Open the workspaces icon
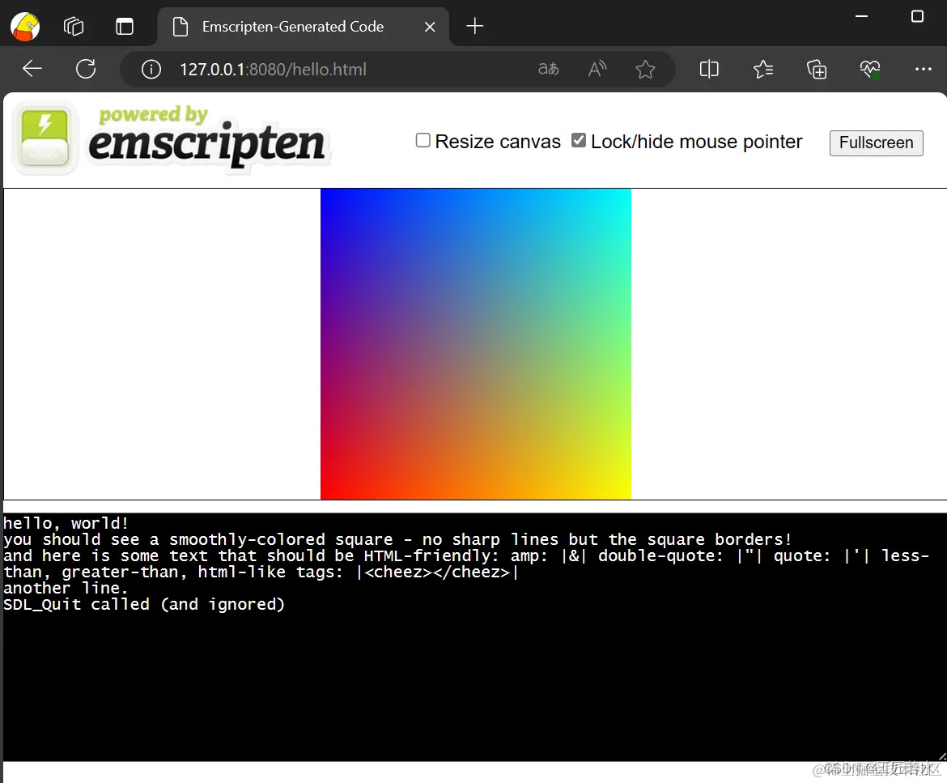The height and width of the screenshot is (783, 947). pos(74,27)
